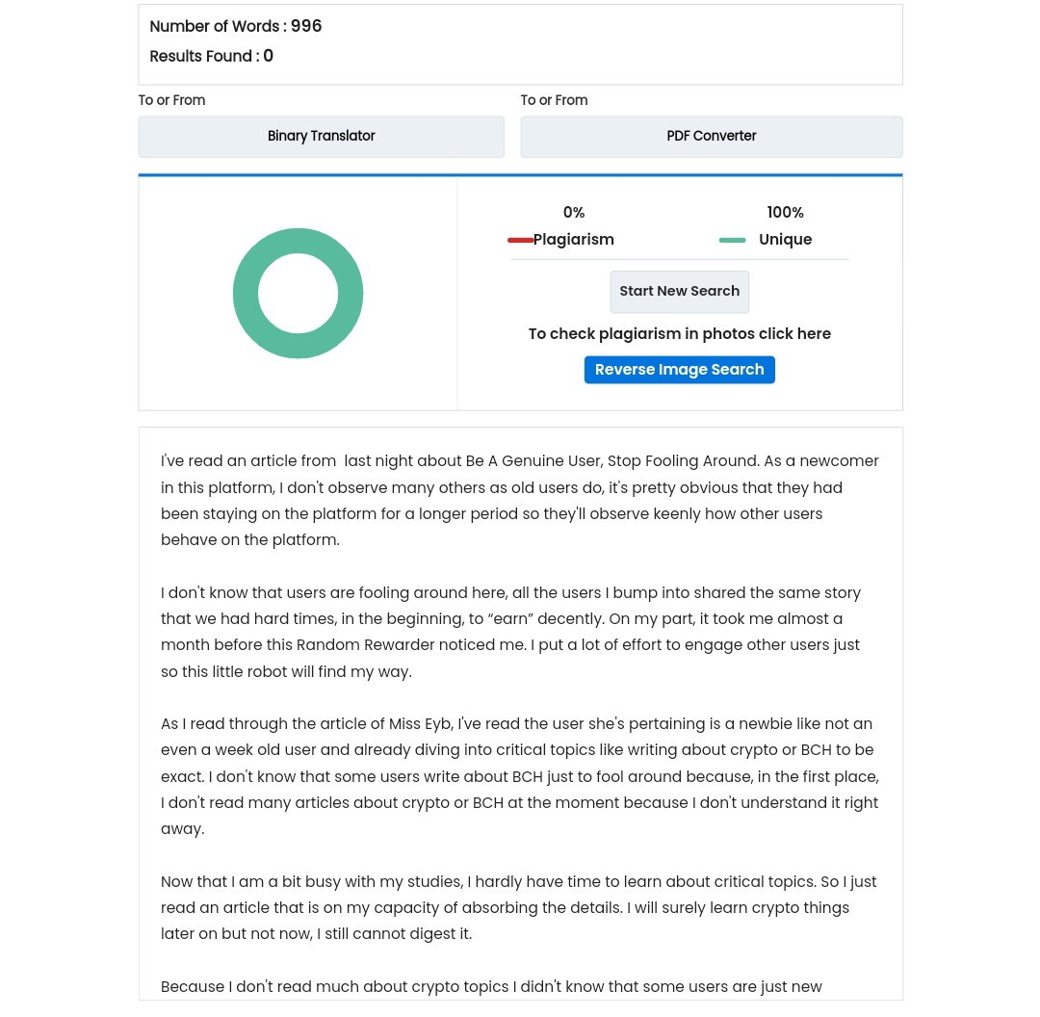Click the Results Found 0 text
Screen dimensions: 1040x1017
click(x=211, y=56)
